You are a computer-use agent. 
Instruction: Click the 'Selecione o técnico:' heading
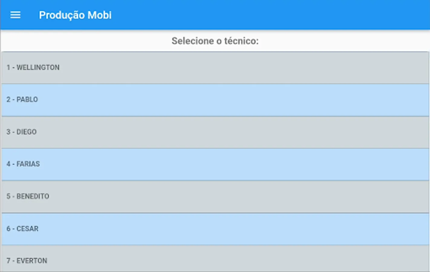coord(215,41)
